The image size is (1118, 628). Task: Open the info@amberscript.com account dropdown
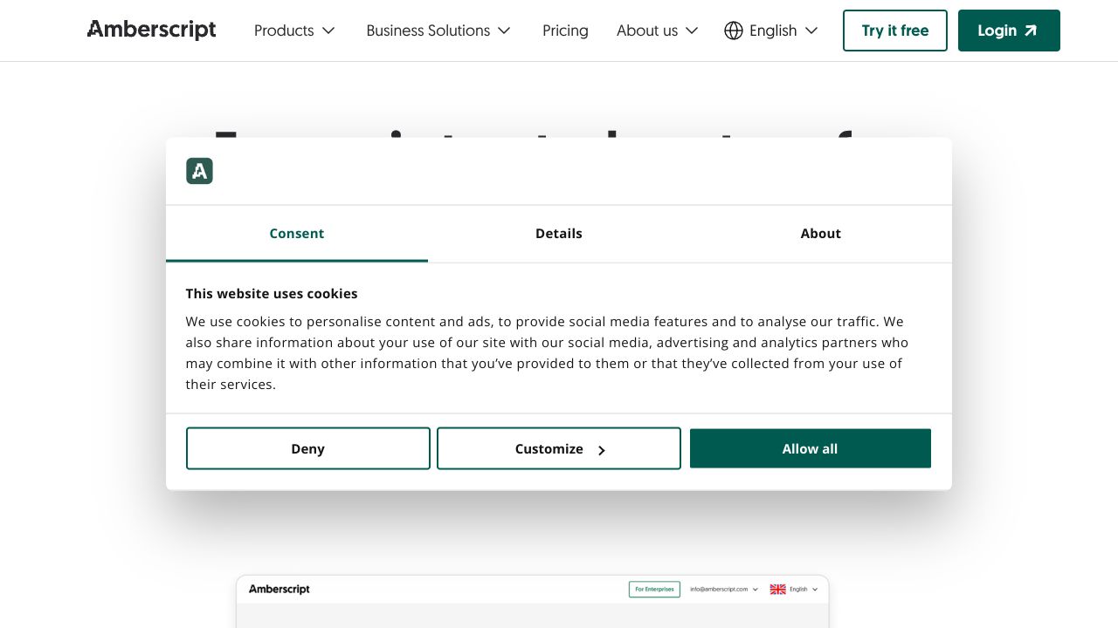pos(724,590)
